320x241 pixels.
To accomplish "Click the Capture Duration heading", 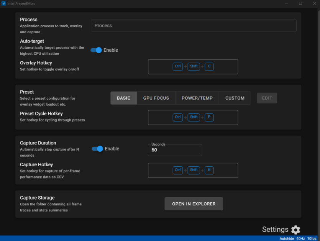I will (x=38, y=143).
